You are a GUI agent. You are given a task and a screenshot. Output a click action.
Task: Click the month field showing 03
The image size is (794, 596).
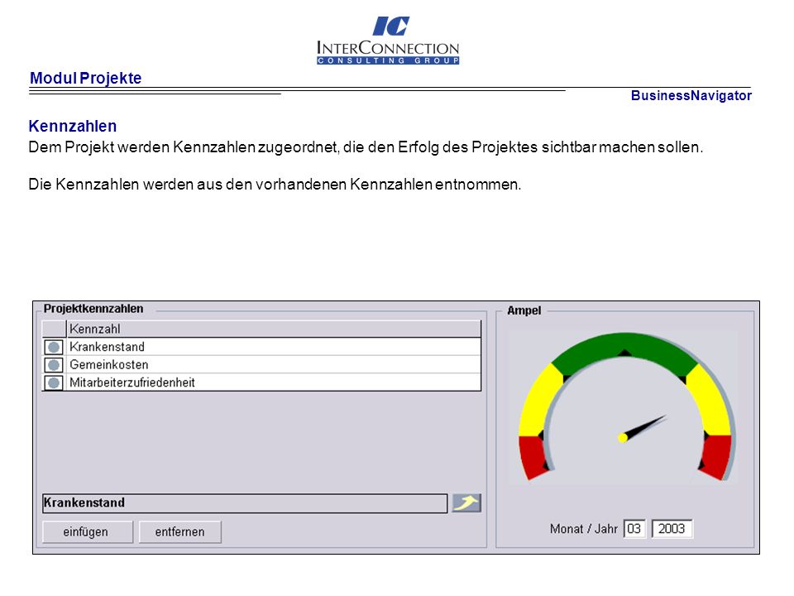634,529
